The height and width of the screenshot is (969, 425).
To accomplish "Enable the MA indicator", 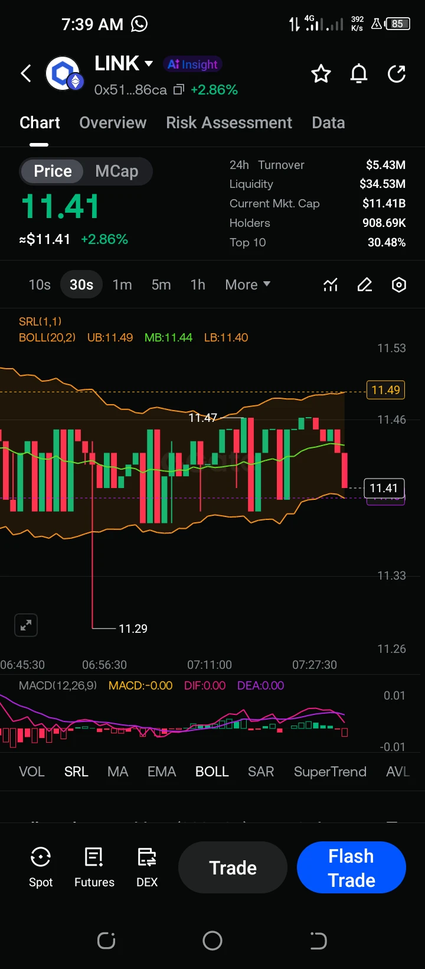I will [x=118, y=772].
